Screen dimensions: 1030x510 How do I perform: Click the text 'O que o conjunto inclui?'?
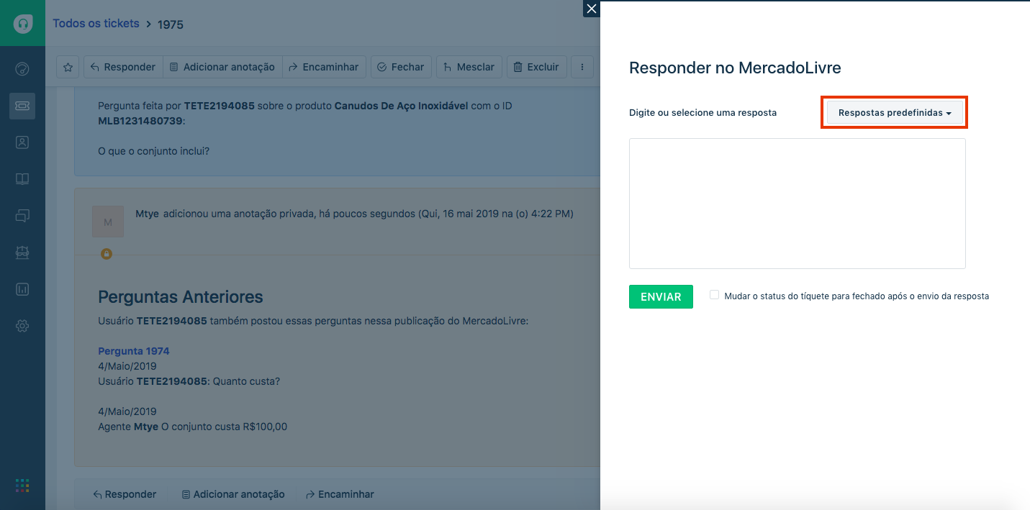153,151
